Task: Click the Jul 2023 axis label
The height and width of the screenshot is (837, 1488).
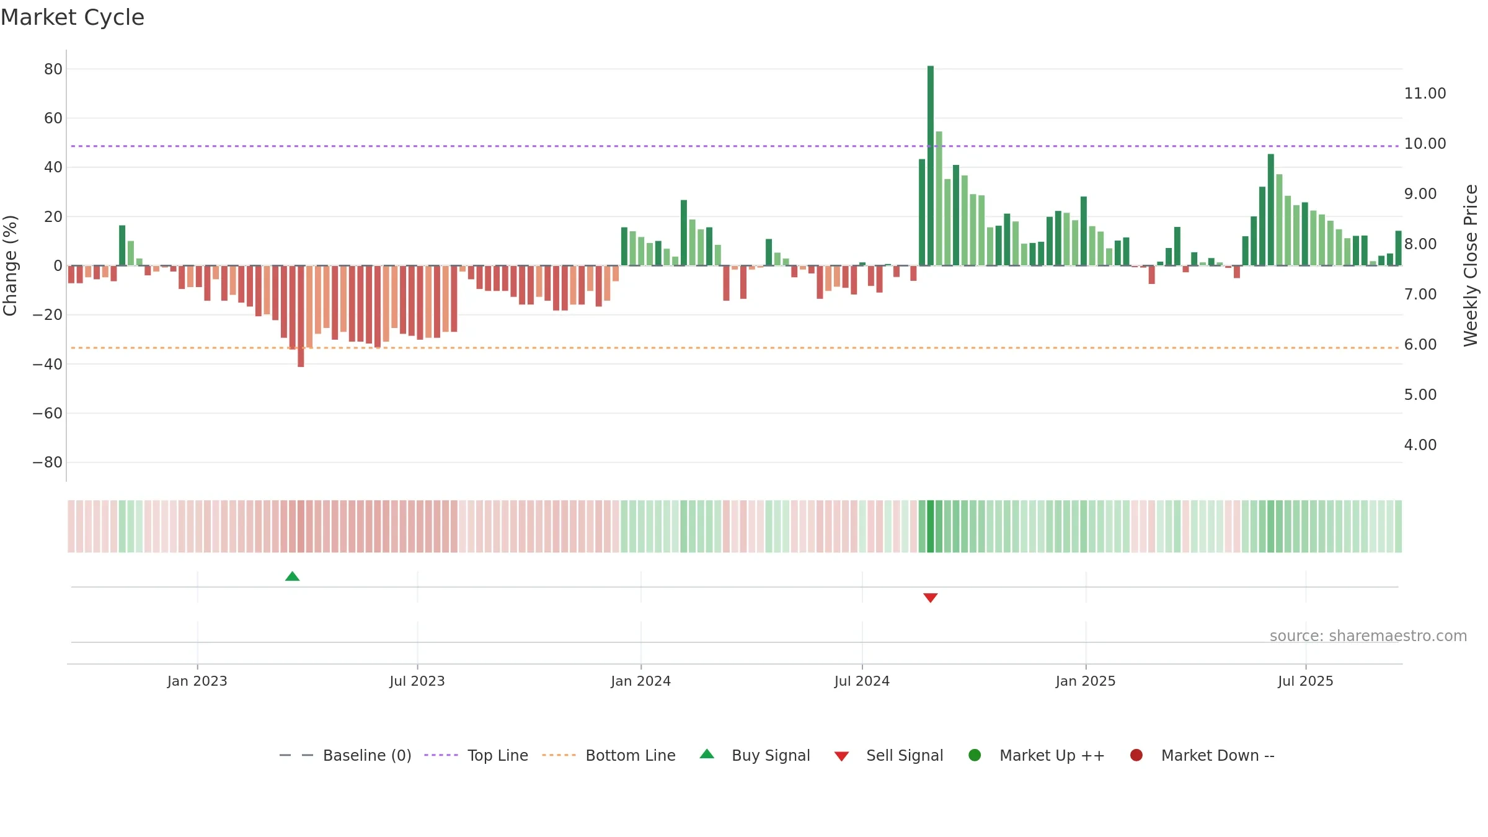Action: click(417, 681)
